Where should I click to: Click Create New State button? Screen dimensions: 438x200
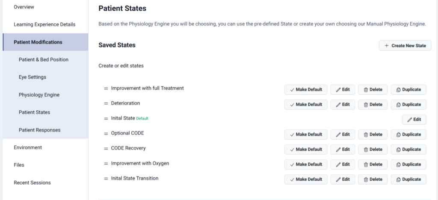[x=405, y=46]
